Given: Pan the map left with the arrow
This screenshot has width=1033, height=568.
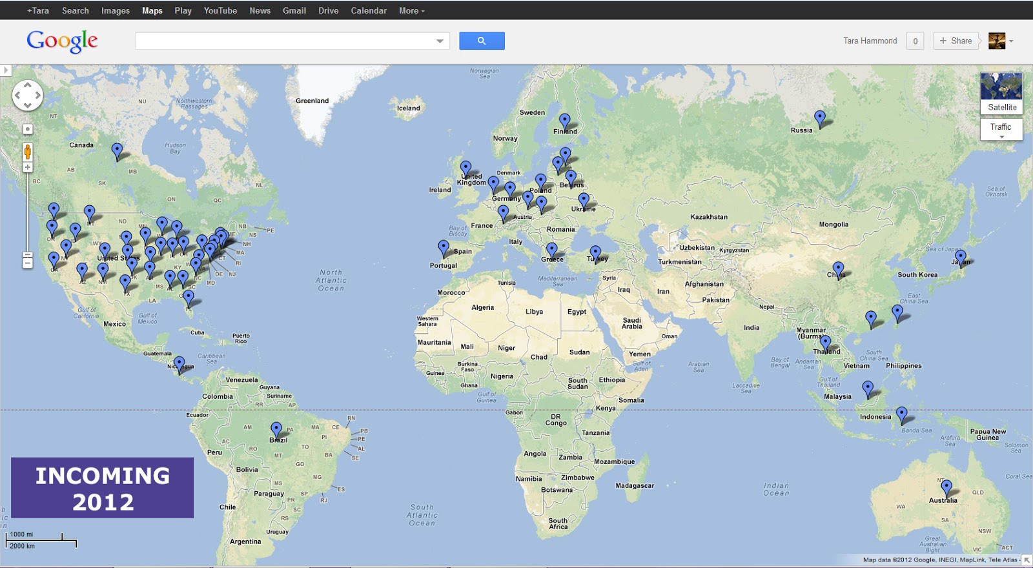Looking at the screenshot, I should [x=17, y=96].
